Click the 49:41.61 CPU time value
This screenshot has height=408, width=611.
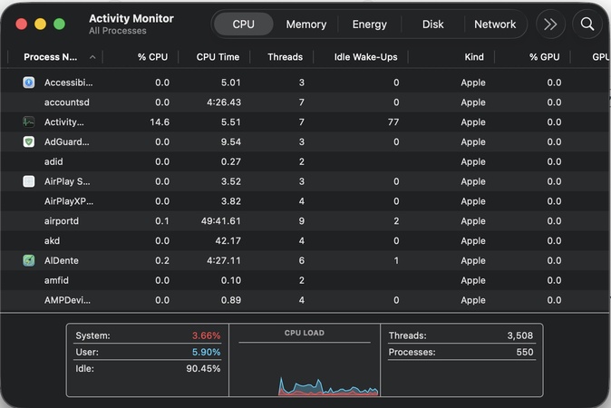pos(220,221)
